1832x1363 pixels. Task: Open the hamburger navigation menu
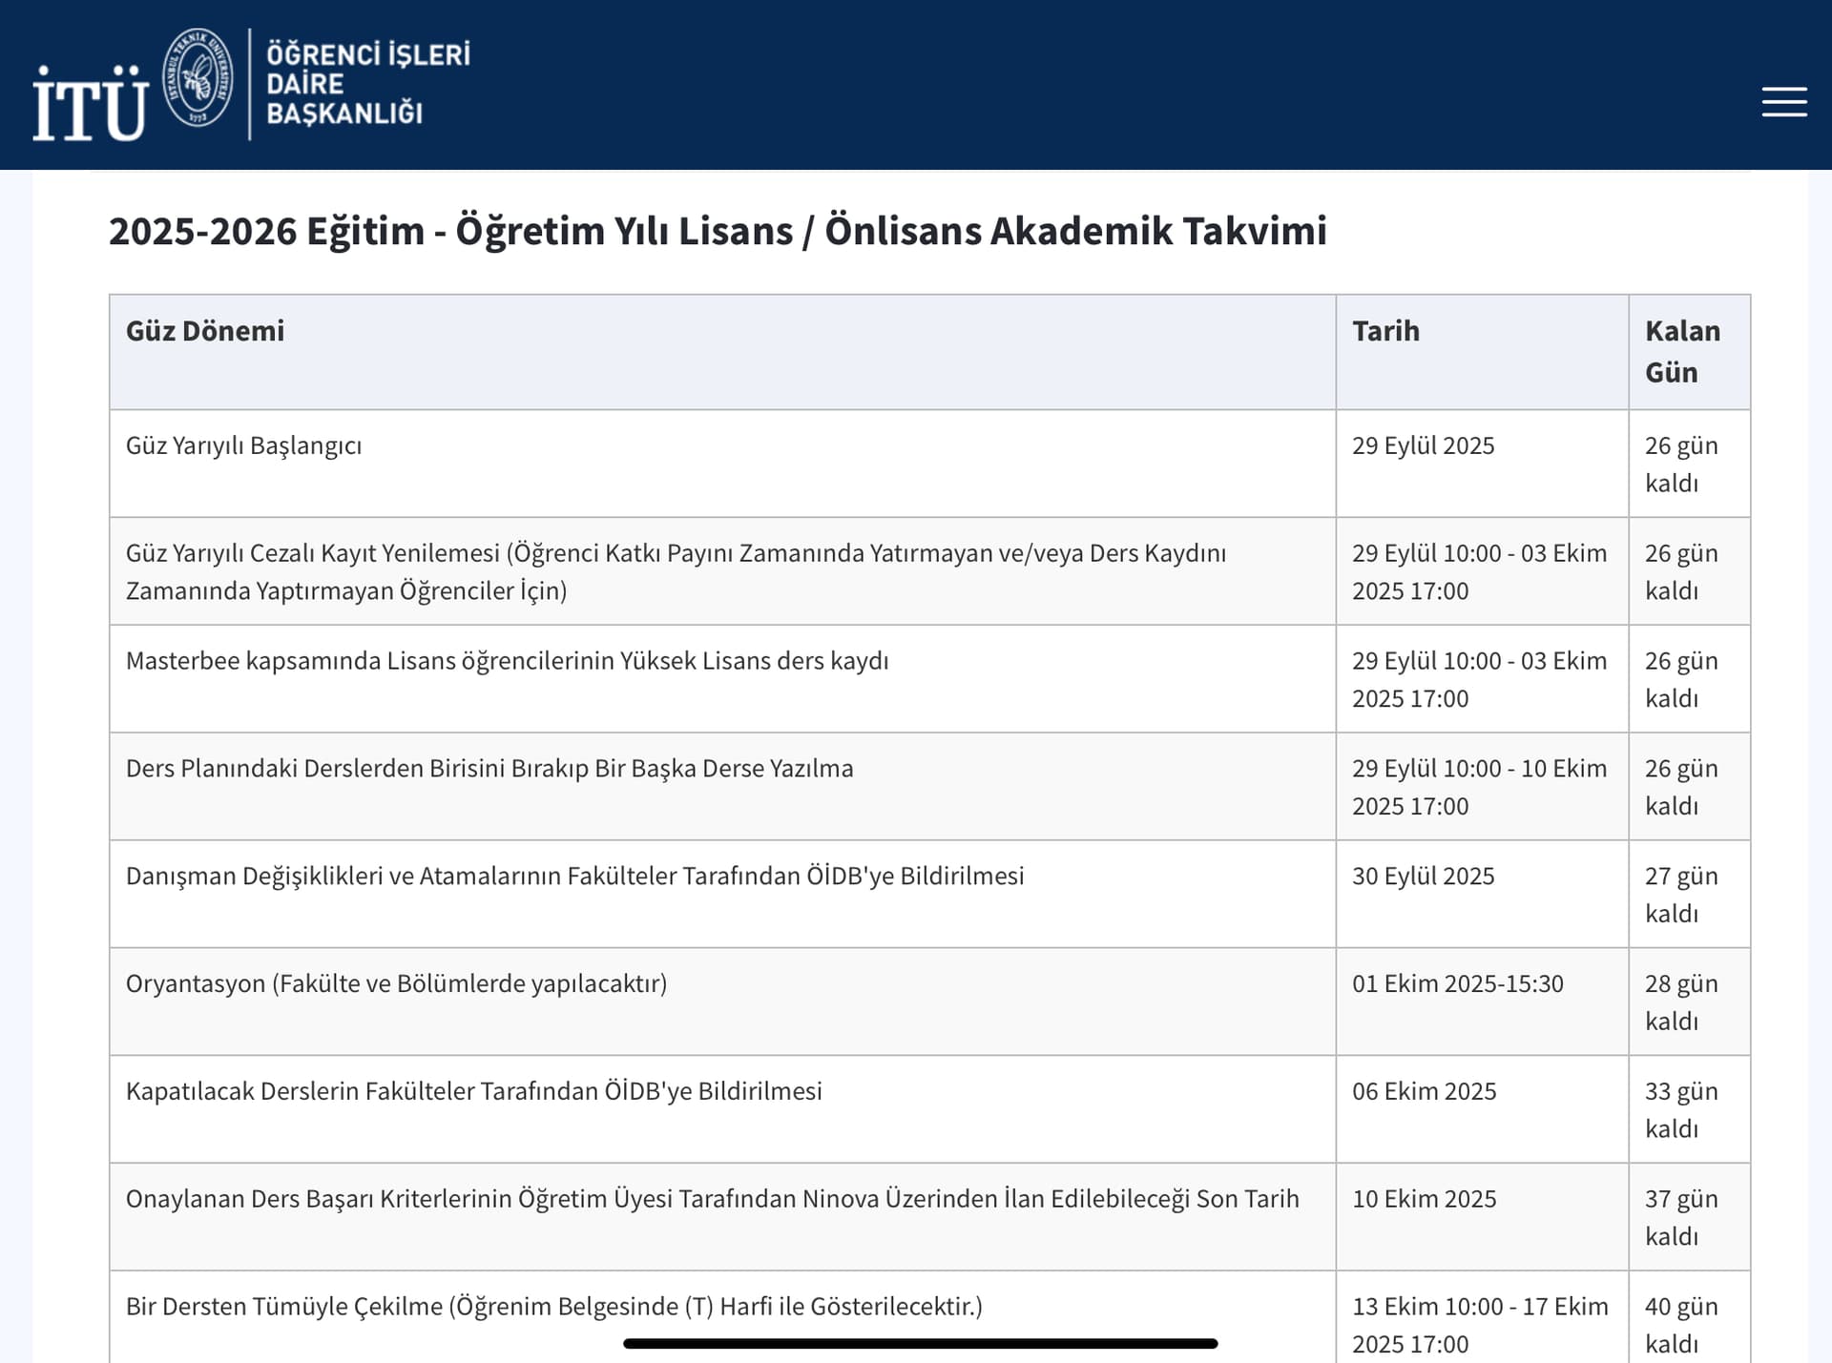pyautogui.click(x=1783, y=103)
